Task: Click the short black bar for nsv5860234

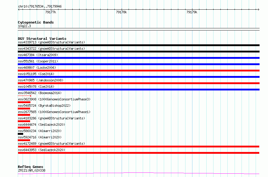Action: [20, 134]
